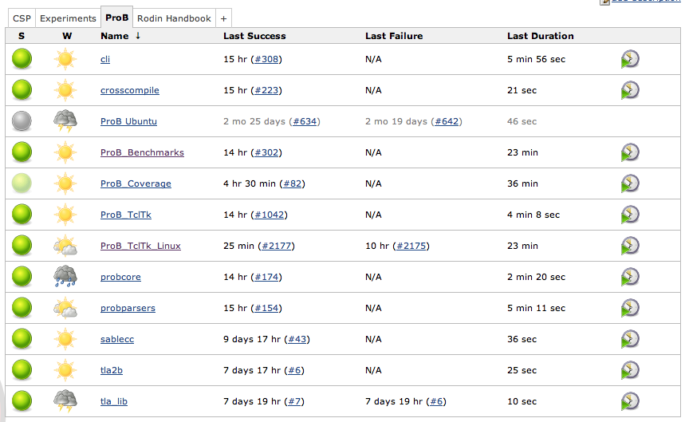This screenshot has width=685, height=422.
Task: Add a new view with the plus tab
Action: pyautogui.click(x=224, y=18)
